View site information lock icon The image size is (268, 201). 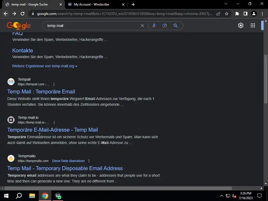tap(33, 14)
